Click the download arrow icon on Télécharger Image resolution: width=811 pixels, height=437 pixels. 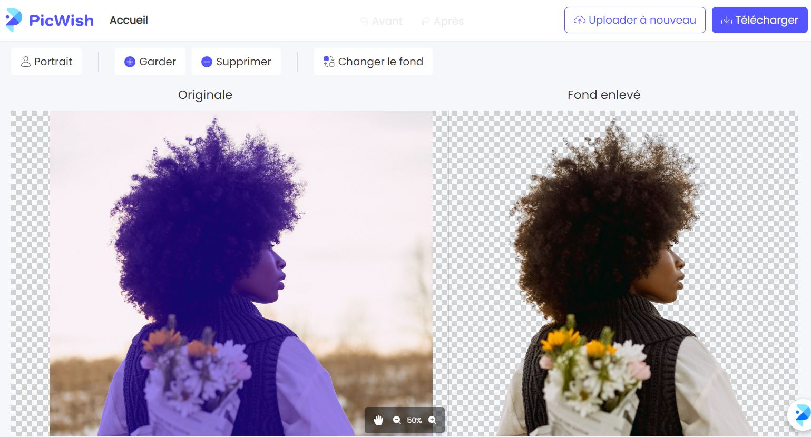coord(727,20)
